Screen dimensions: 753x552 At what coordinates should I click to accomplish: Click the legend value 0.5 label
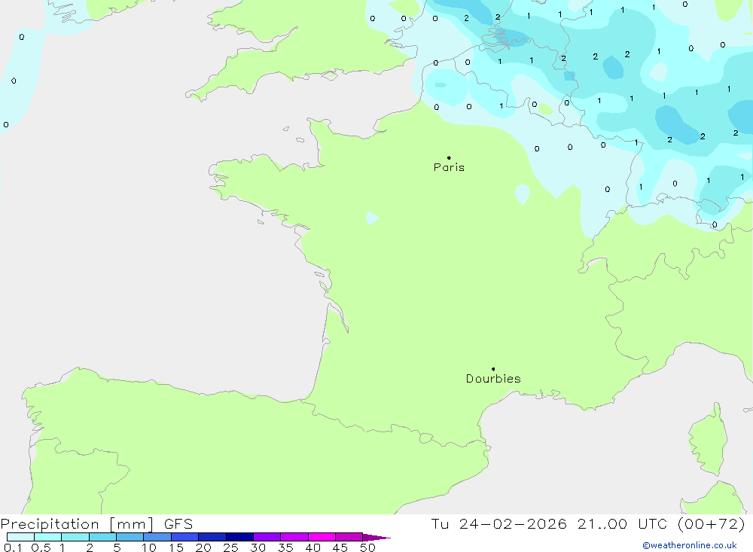tap(41, 547)
